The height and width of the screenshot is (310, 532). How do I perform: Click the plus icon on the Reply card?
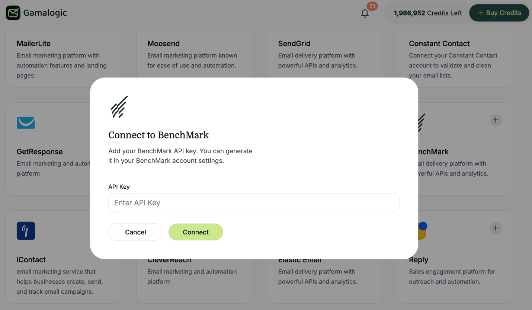(496, 228)
